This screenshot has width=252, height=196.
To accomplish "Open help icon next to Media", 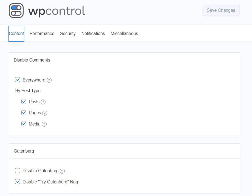I will [x=44, y=124].
